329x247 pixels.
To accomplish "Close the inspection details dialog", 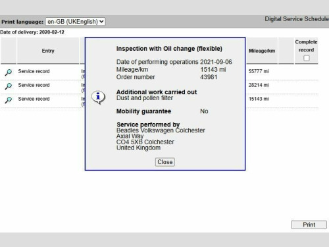I will [x=165, y=162].
